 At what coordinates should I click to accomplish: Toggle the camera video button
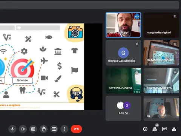coord(23,129)
